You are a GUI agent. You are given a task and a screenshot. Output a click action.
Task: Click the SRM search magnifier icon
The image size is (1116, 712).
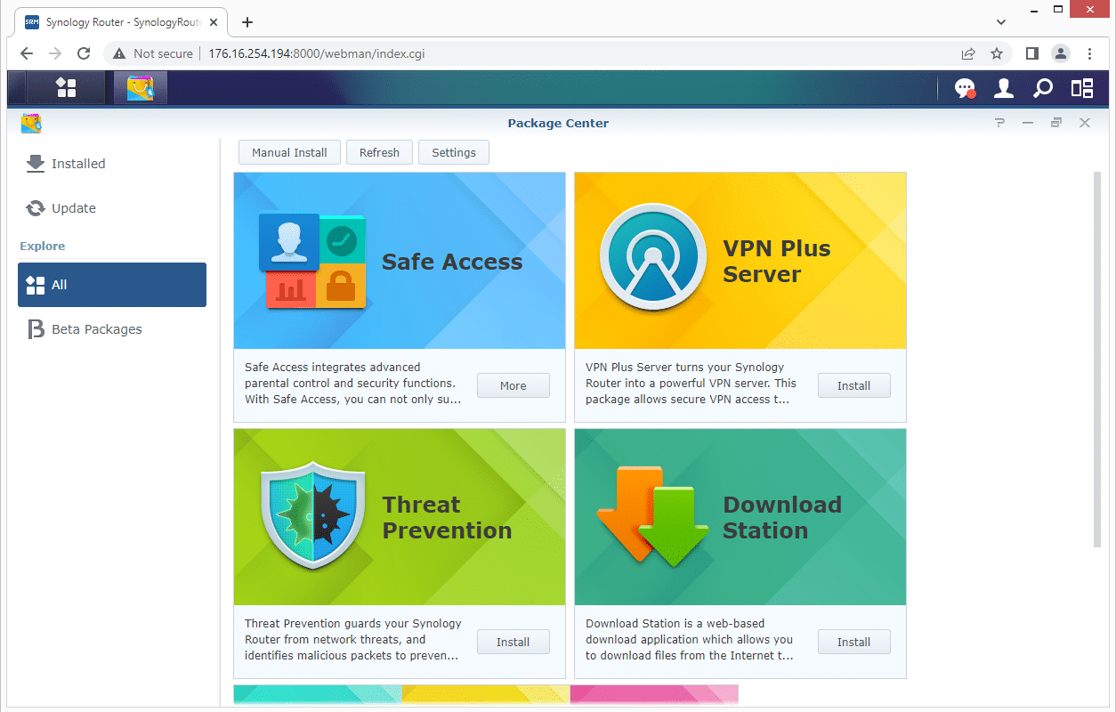click(x=1042, y=88)
